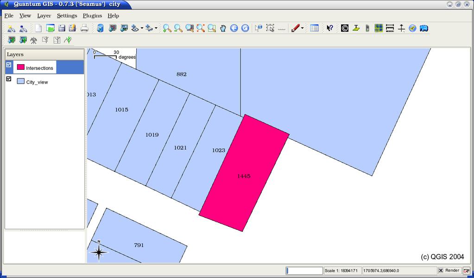The height and width of the screenshot is (278, 474).
Task: Open the Settings menu
Action: tap(67, 16)
